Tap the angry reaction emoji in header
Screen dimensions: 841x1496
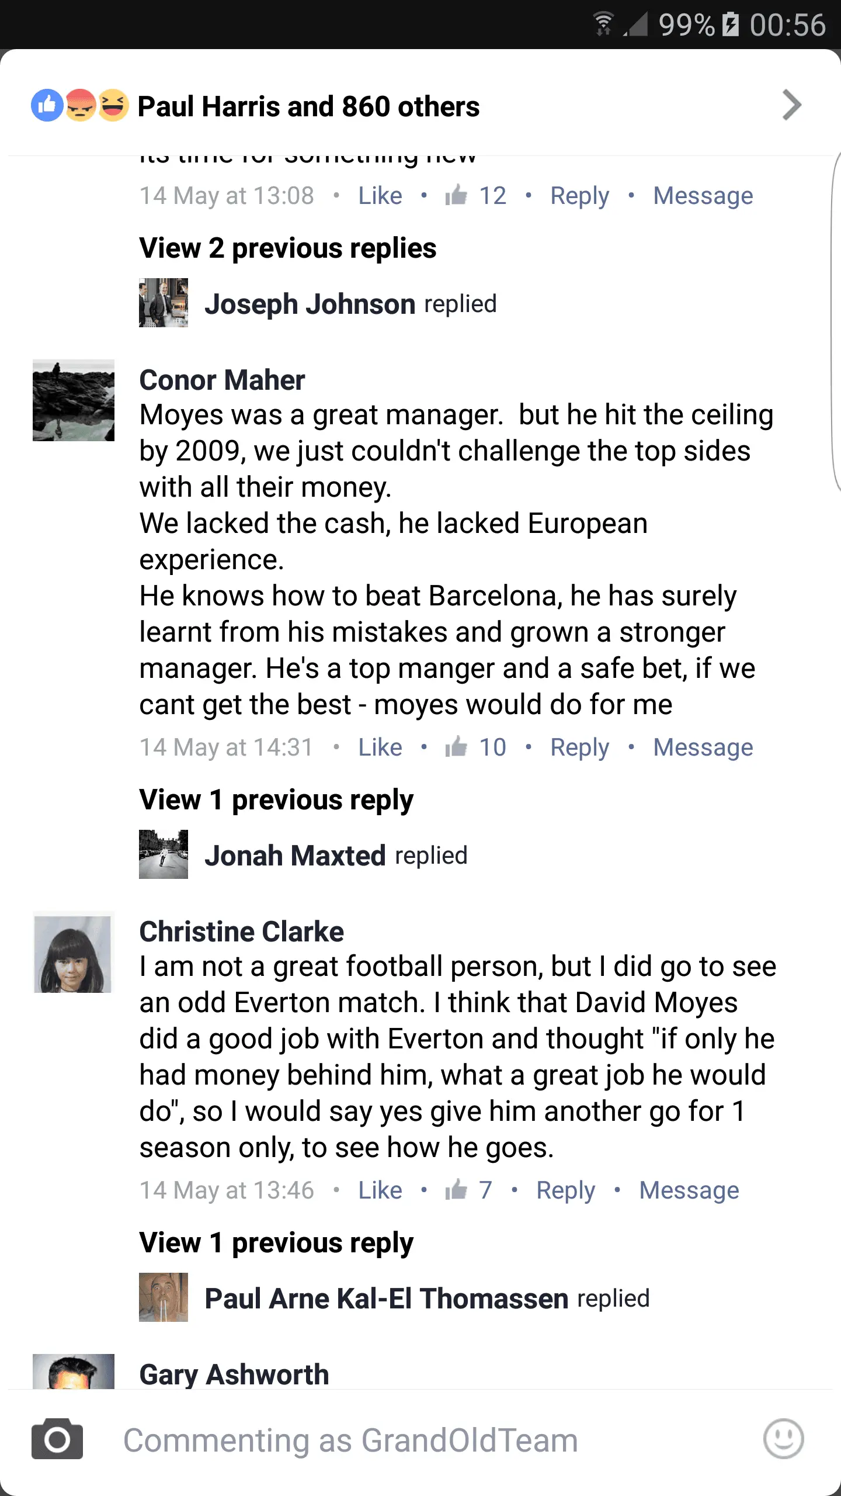[81, 106]
